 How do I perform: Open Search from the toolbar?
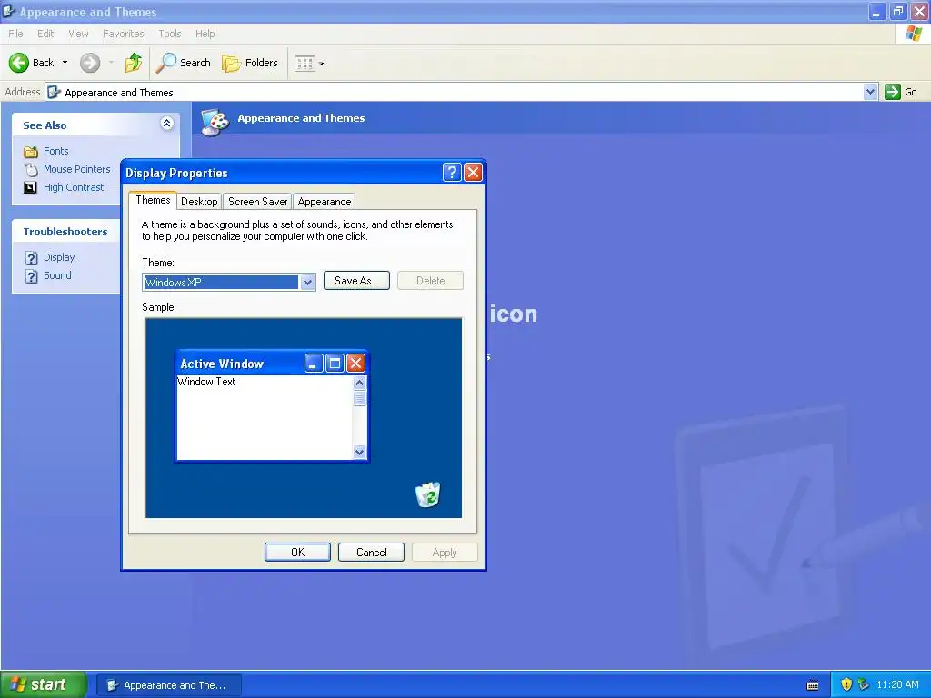pyautogui.click(x=183, y=63)
